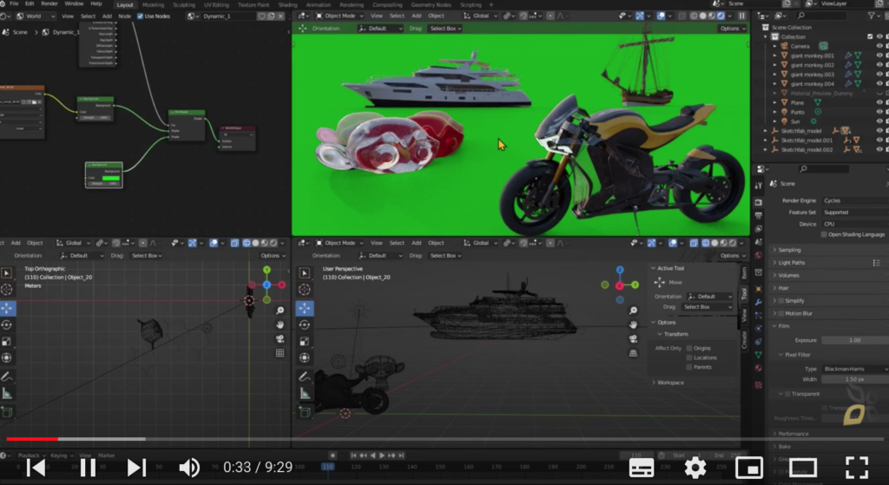Open Render Engine Cycles dropdown

855,200
